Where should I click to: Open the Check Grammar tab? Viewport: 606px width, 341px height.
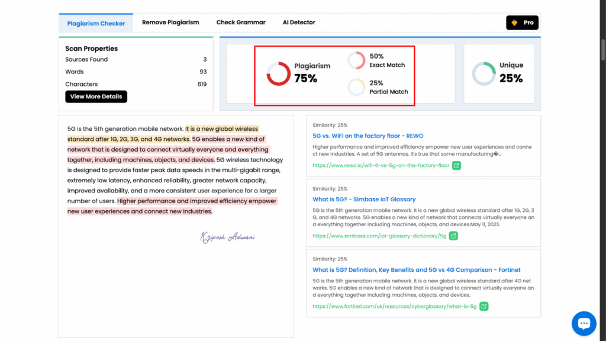(x=241, y=22)
